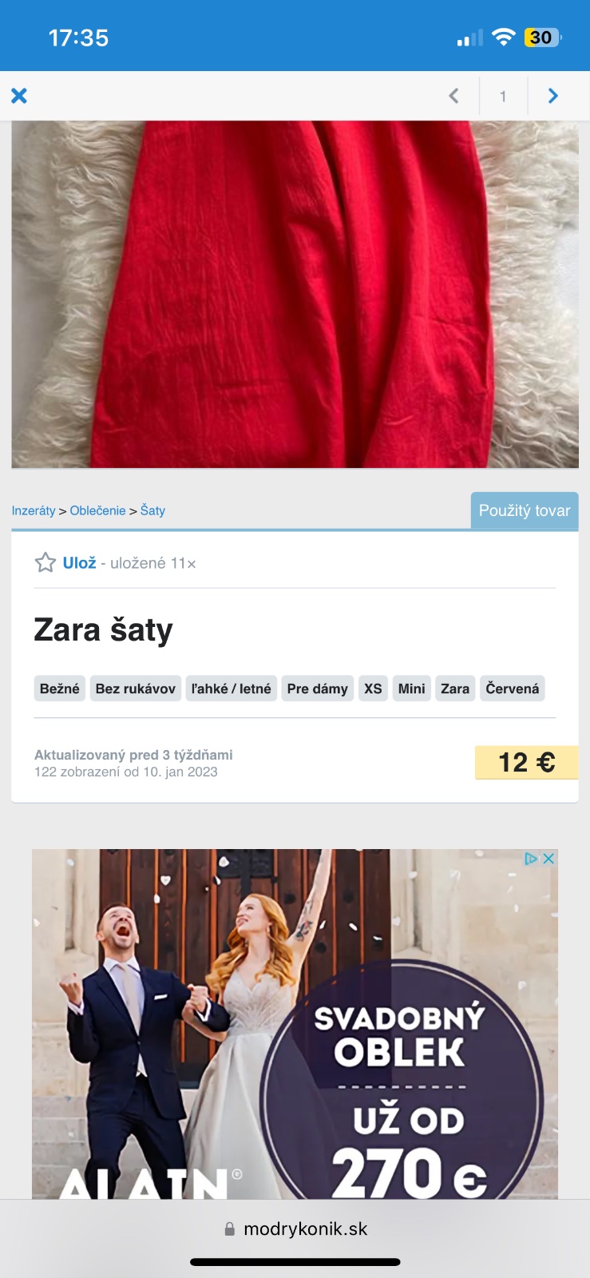Close the wedding suit ad with X
The width and height of the screenshot is (590, 1278).
point(548,859)
